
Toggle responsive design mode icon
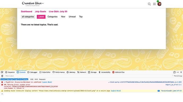[x=174, y=72]
